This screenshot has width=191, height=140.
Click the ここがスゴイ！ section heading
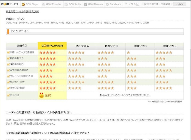point(19,31)
